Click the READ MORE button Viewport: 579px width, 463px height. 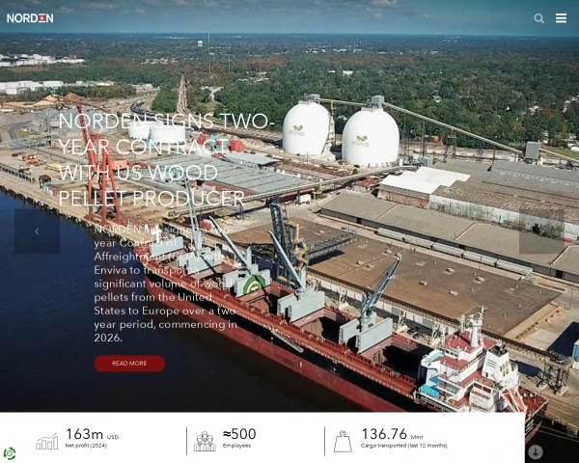pyautogui.click(x=129, y=364)
